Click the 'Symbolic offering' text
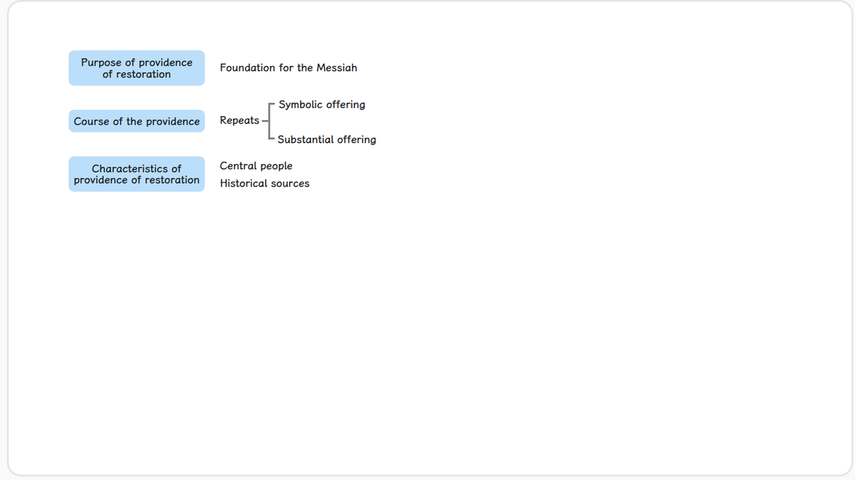This screenshot has height=480, width=855. click(x=322, y=105)
